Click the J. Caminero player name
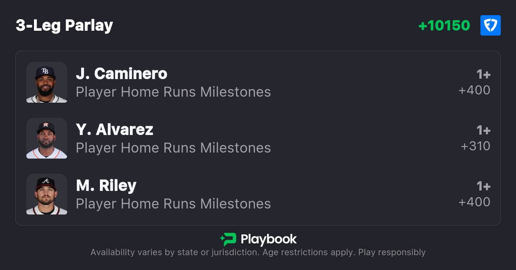 click(x=122, y=73)
